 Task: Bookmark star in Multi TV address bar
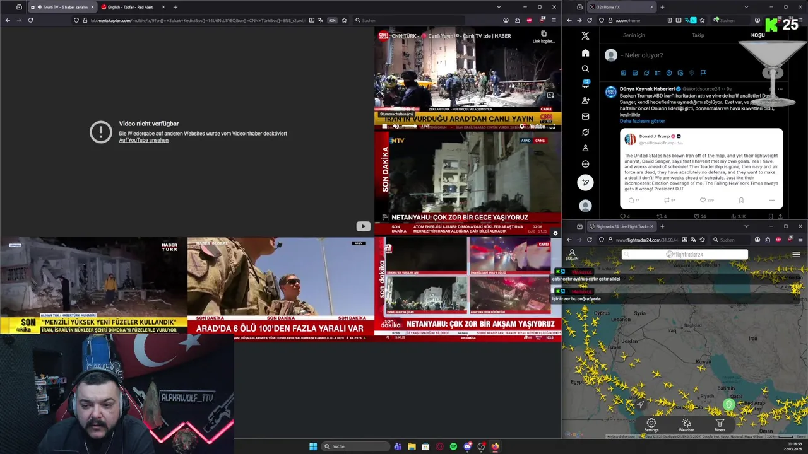[344, 20]
